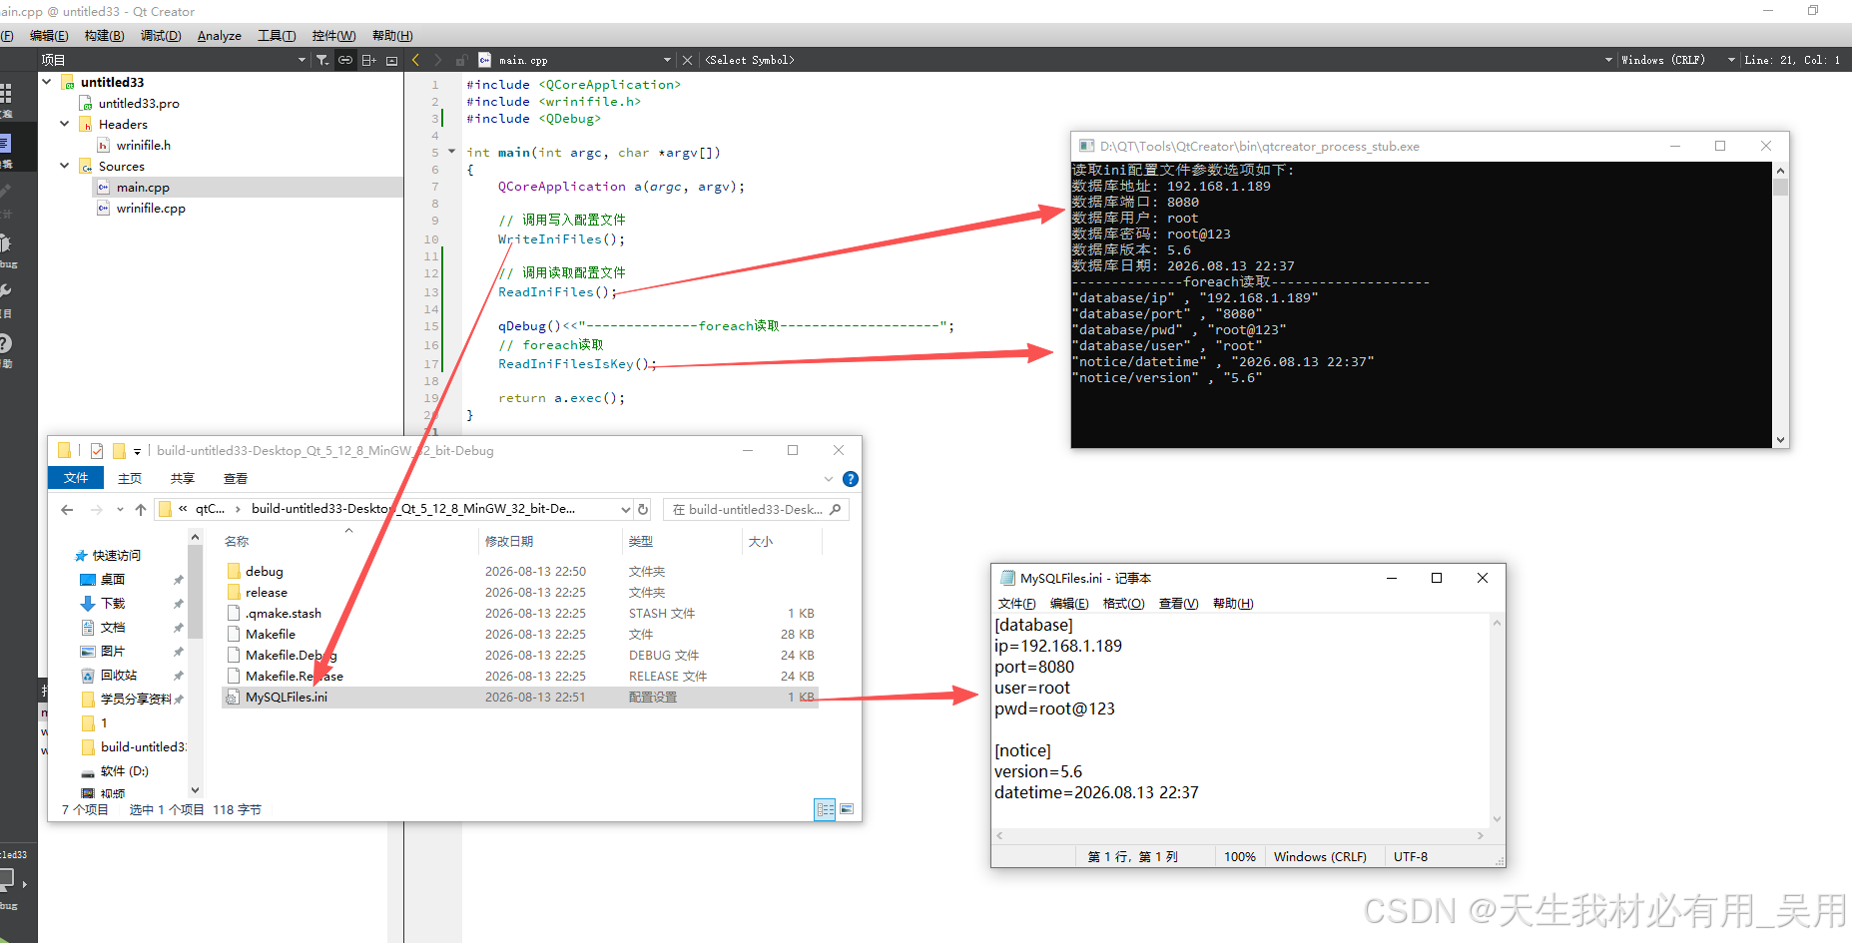
Task: Open the project view type dropdown
Action: click(302, 60)
